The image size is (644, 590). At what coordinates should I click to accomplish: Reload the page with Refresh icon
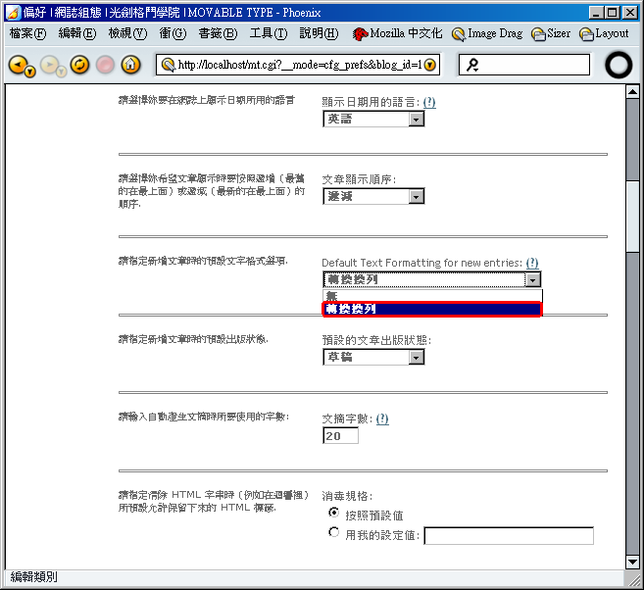pos(79,65)
